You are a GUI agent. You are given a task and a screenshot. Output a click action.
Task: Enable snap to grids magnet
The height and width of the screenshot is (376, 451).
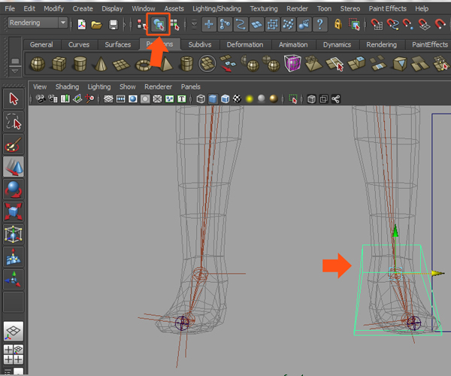point(377,25)
